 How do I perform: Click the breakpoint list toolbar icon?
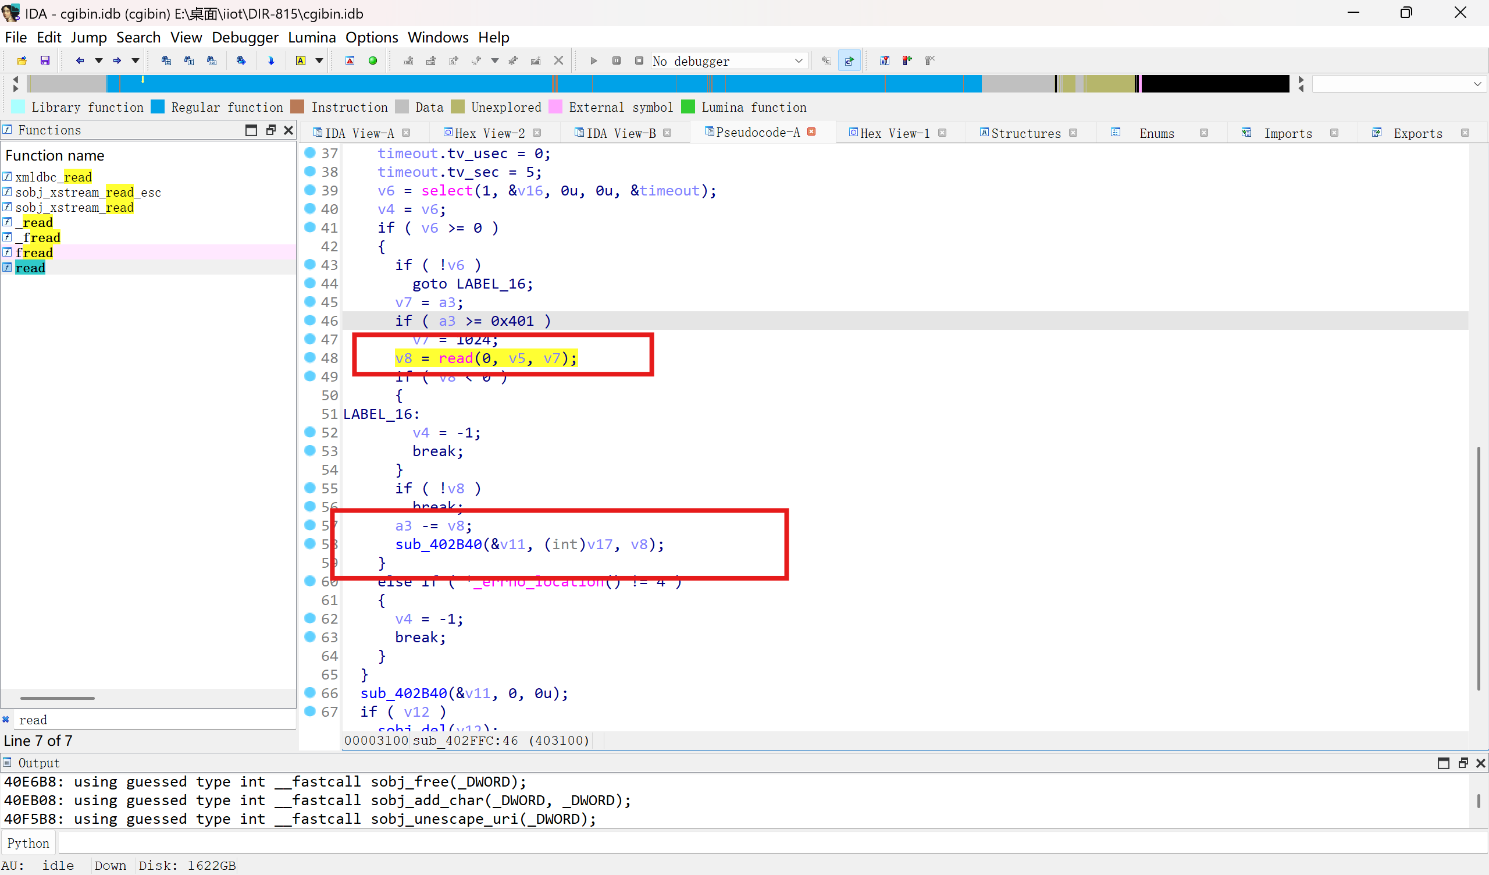[x=885, y=61]
